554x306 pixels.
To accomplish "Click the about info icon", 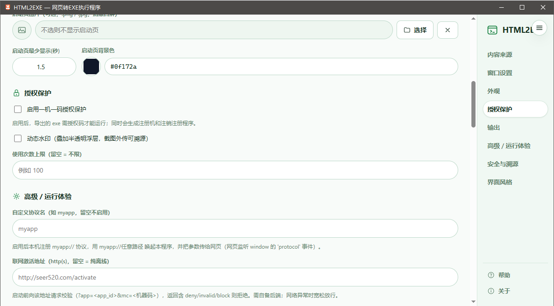I will (491, 291).
